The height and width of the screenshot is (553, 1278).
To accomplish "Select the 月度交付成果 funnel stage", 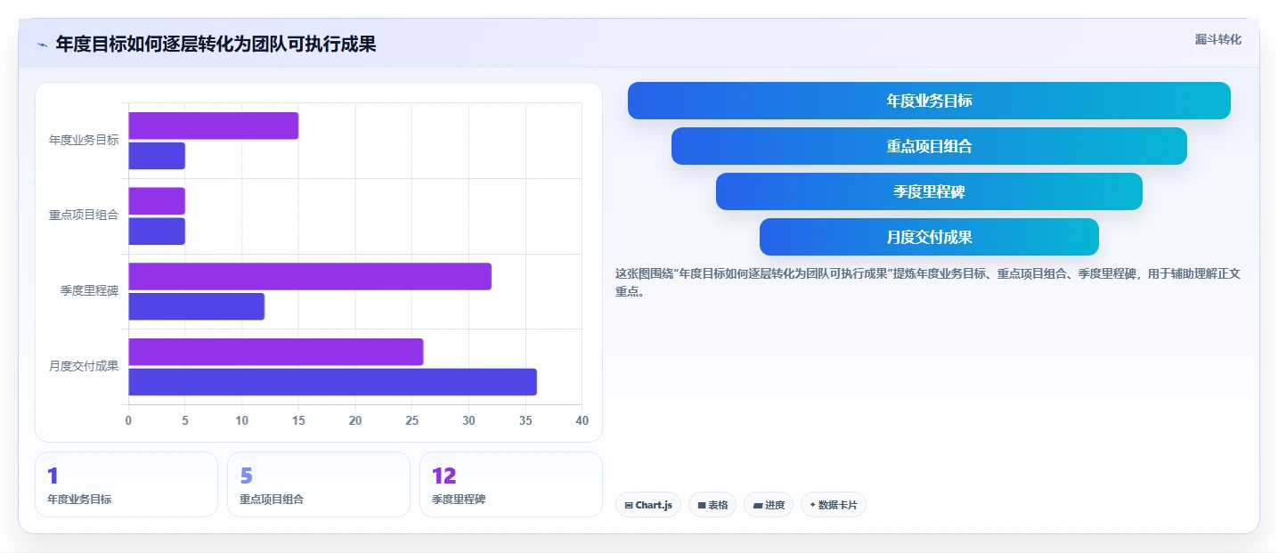I will tap(929, 237).
